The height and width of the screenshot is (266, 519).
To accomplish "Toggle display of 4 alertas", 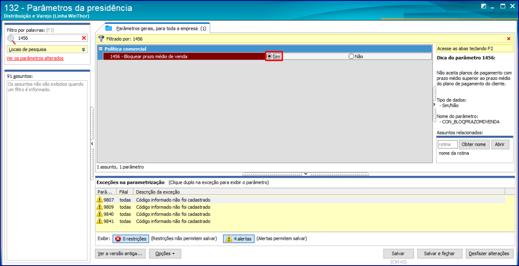I will point(239,239).
